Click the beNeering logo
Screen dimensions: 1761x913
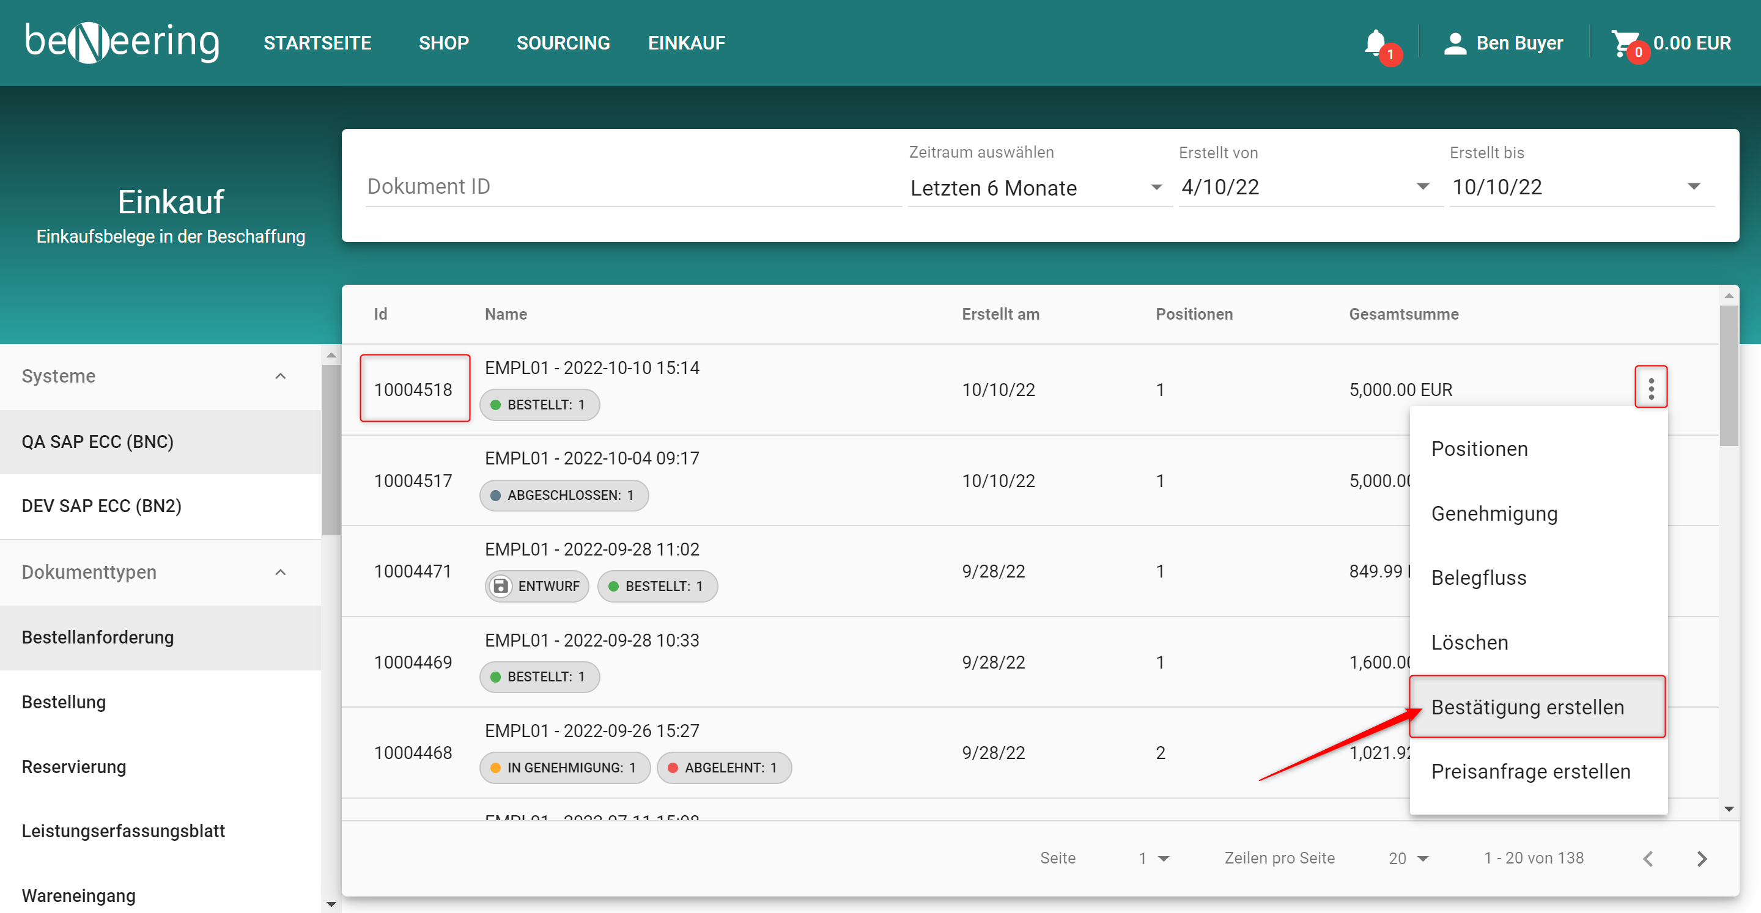pos(122,42)
